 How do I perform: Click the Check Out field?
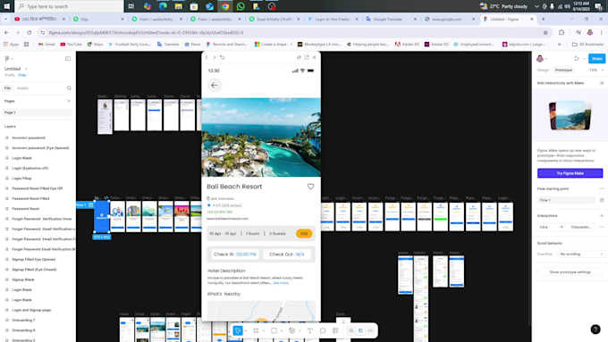click(x=287, y=254)
